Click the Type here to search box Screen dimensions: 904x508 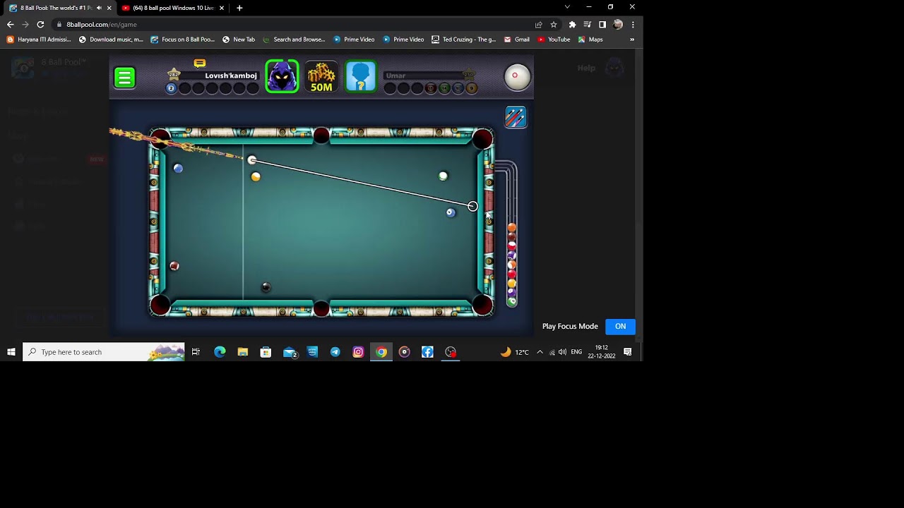click(104, 352)
